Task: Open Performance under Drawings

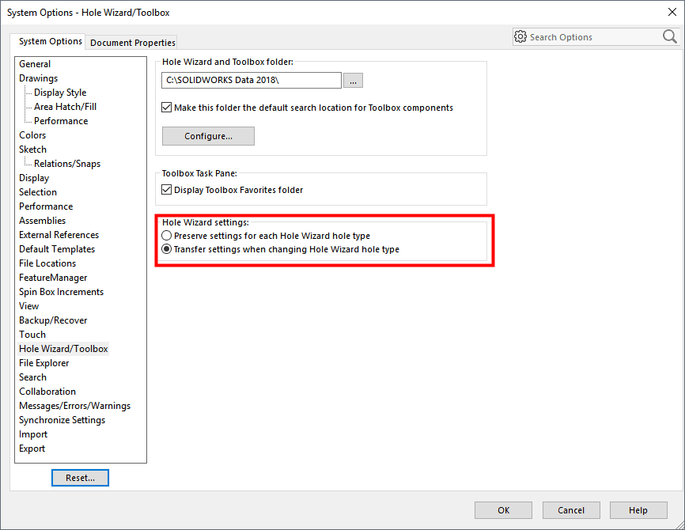Action: [x=61, y=120]
